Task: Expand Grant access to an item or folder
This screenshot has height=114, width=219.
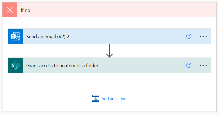Action: point(62,65)
